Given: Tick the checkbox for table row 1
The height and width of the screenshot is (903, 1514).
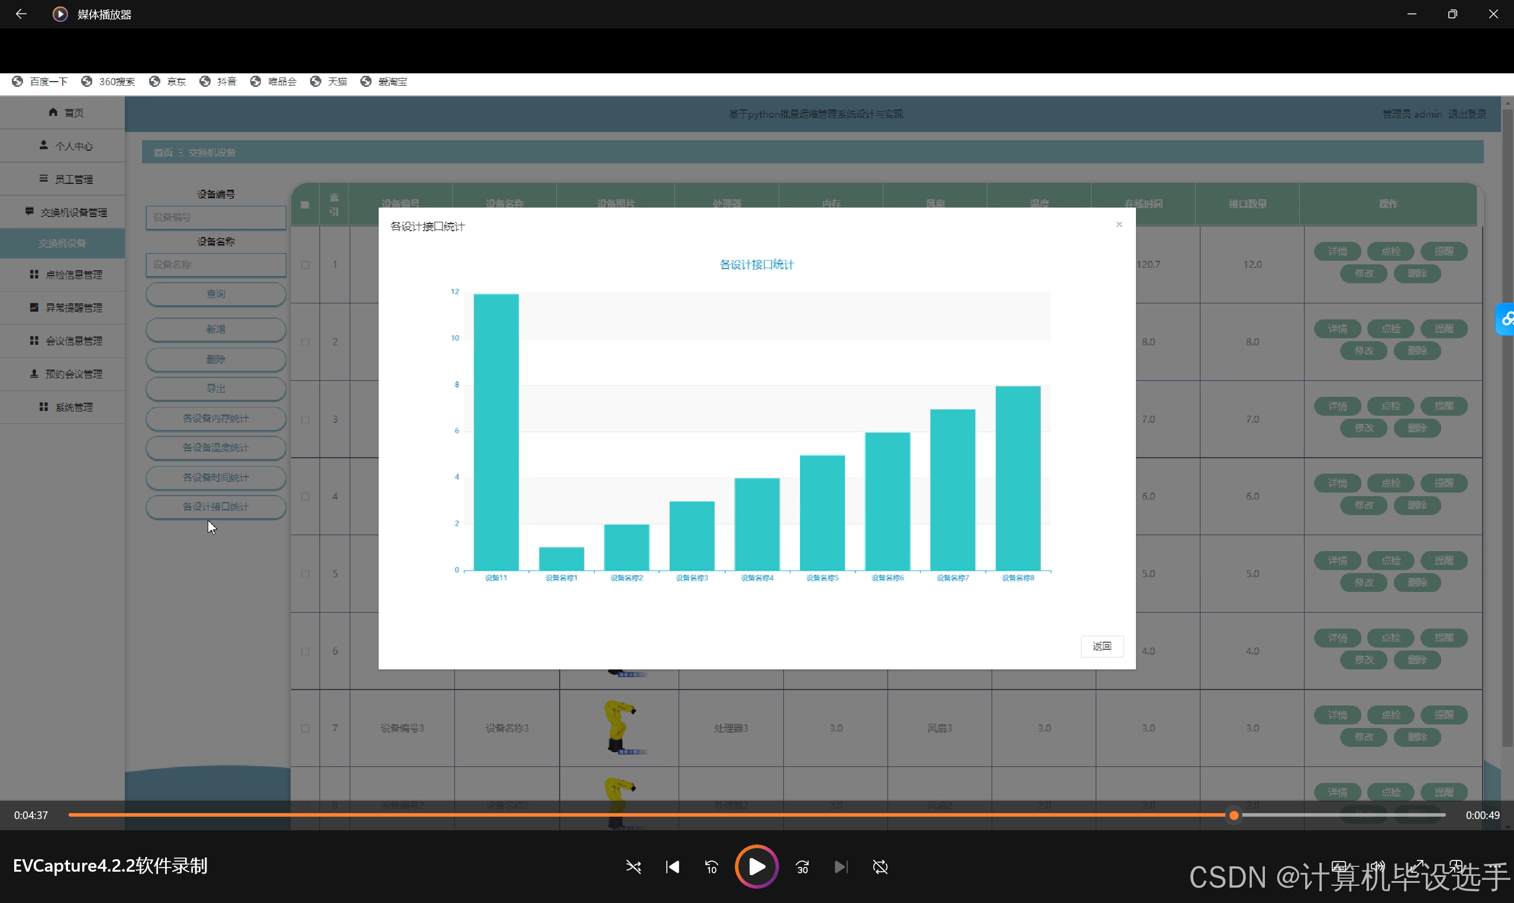Looking at the screenshot, I should click(x=305, y=265).
